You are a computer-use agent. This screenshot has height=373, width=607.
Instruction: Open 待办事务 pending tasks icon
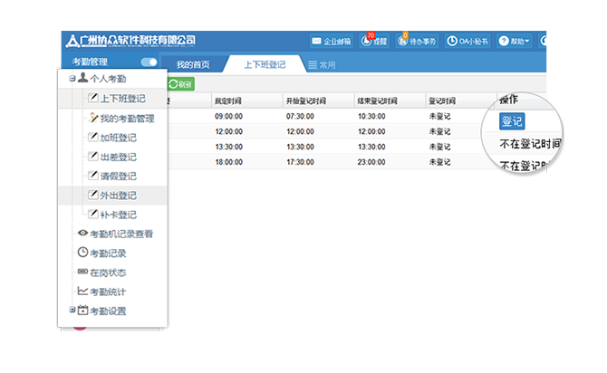417,42
